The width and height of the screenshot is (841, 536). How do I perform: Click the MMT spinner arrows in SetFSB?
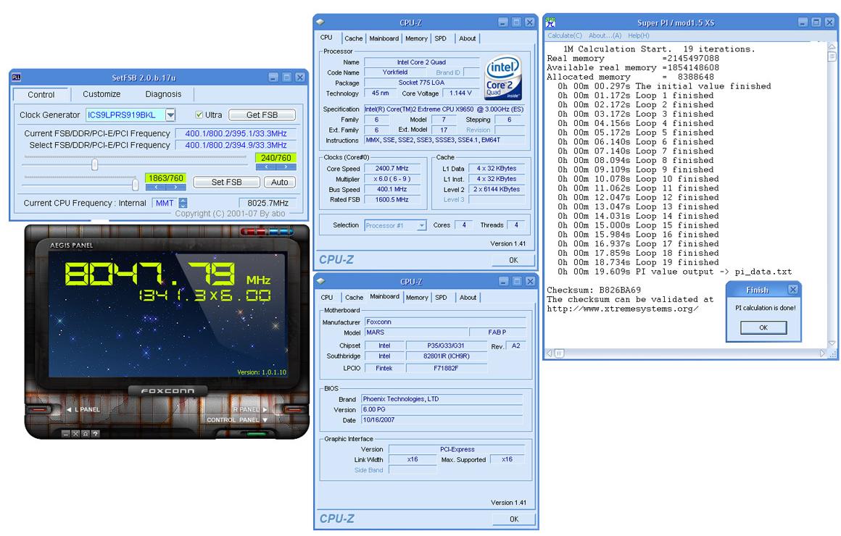point(183,203)
